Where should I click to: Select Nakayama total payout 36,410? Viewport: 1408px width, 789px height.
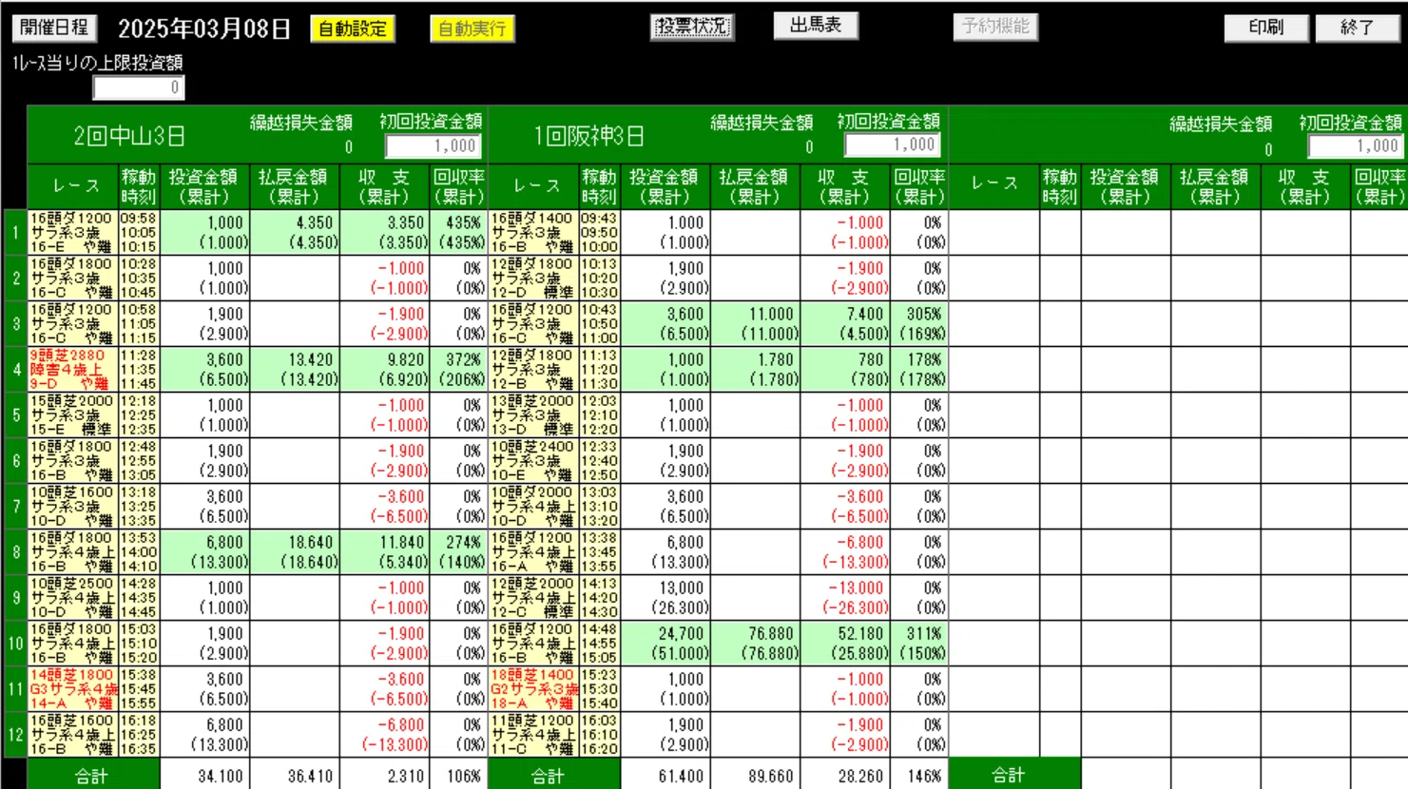pos(311,776)
